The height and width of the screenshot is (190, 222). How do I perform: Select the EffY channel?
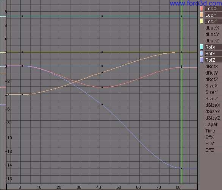(x=209, y=143)
